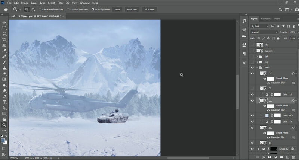Viewport: 299px width, 160px height.
Task: Hide the Color Fill 6 layer
Action: coord(252,116)
